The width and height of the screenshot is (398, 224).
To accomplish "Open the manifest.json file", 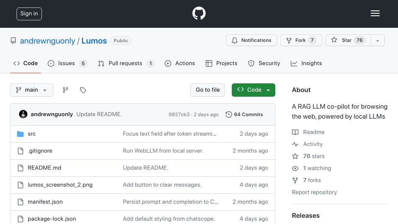I will pyautogui.click(x=45, y=202).
